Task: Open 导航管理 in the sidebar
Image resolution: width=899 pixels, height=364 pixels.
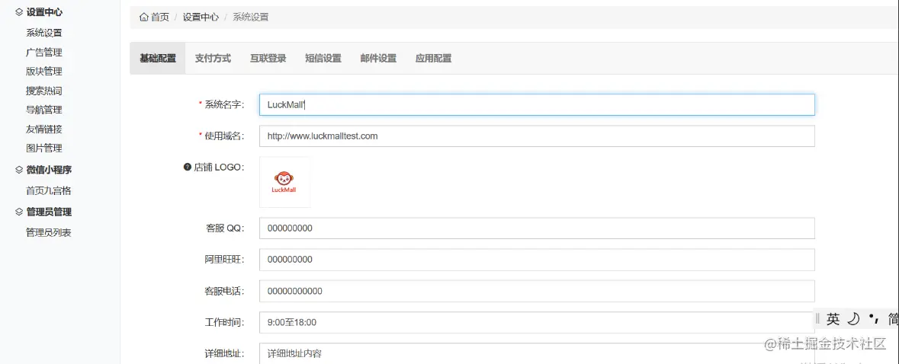Action: (x=44, y=110)
